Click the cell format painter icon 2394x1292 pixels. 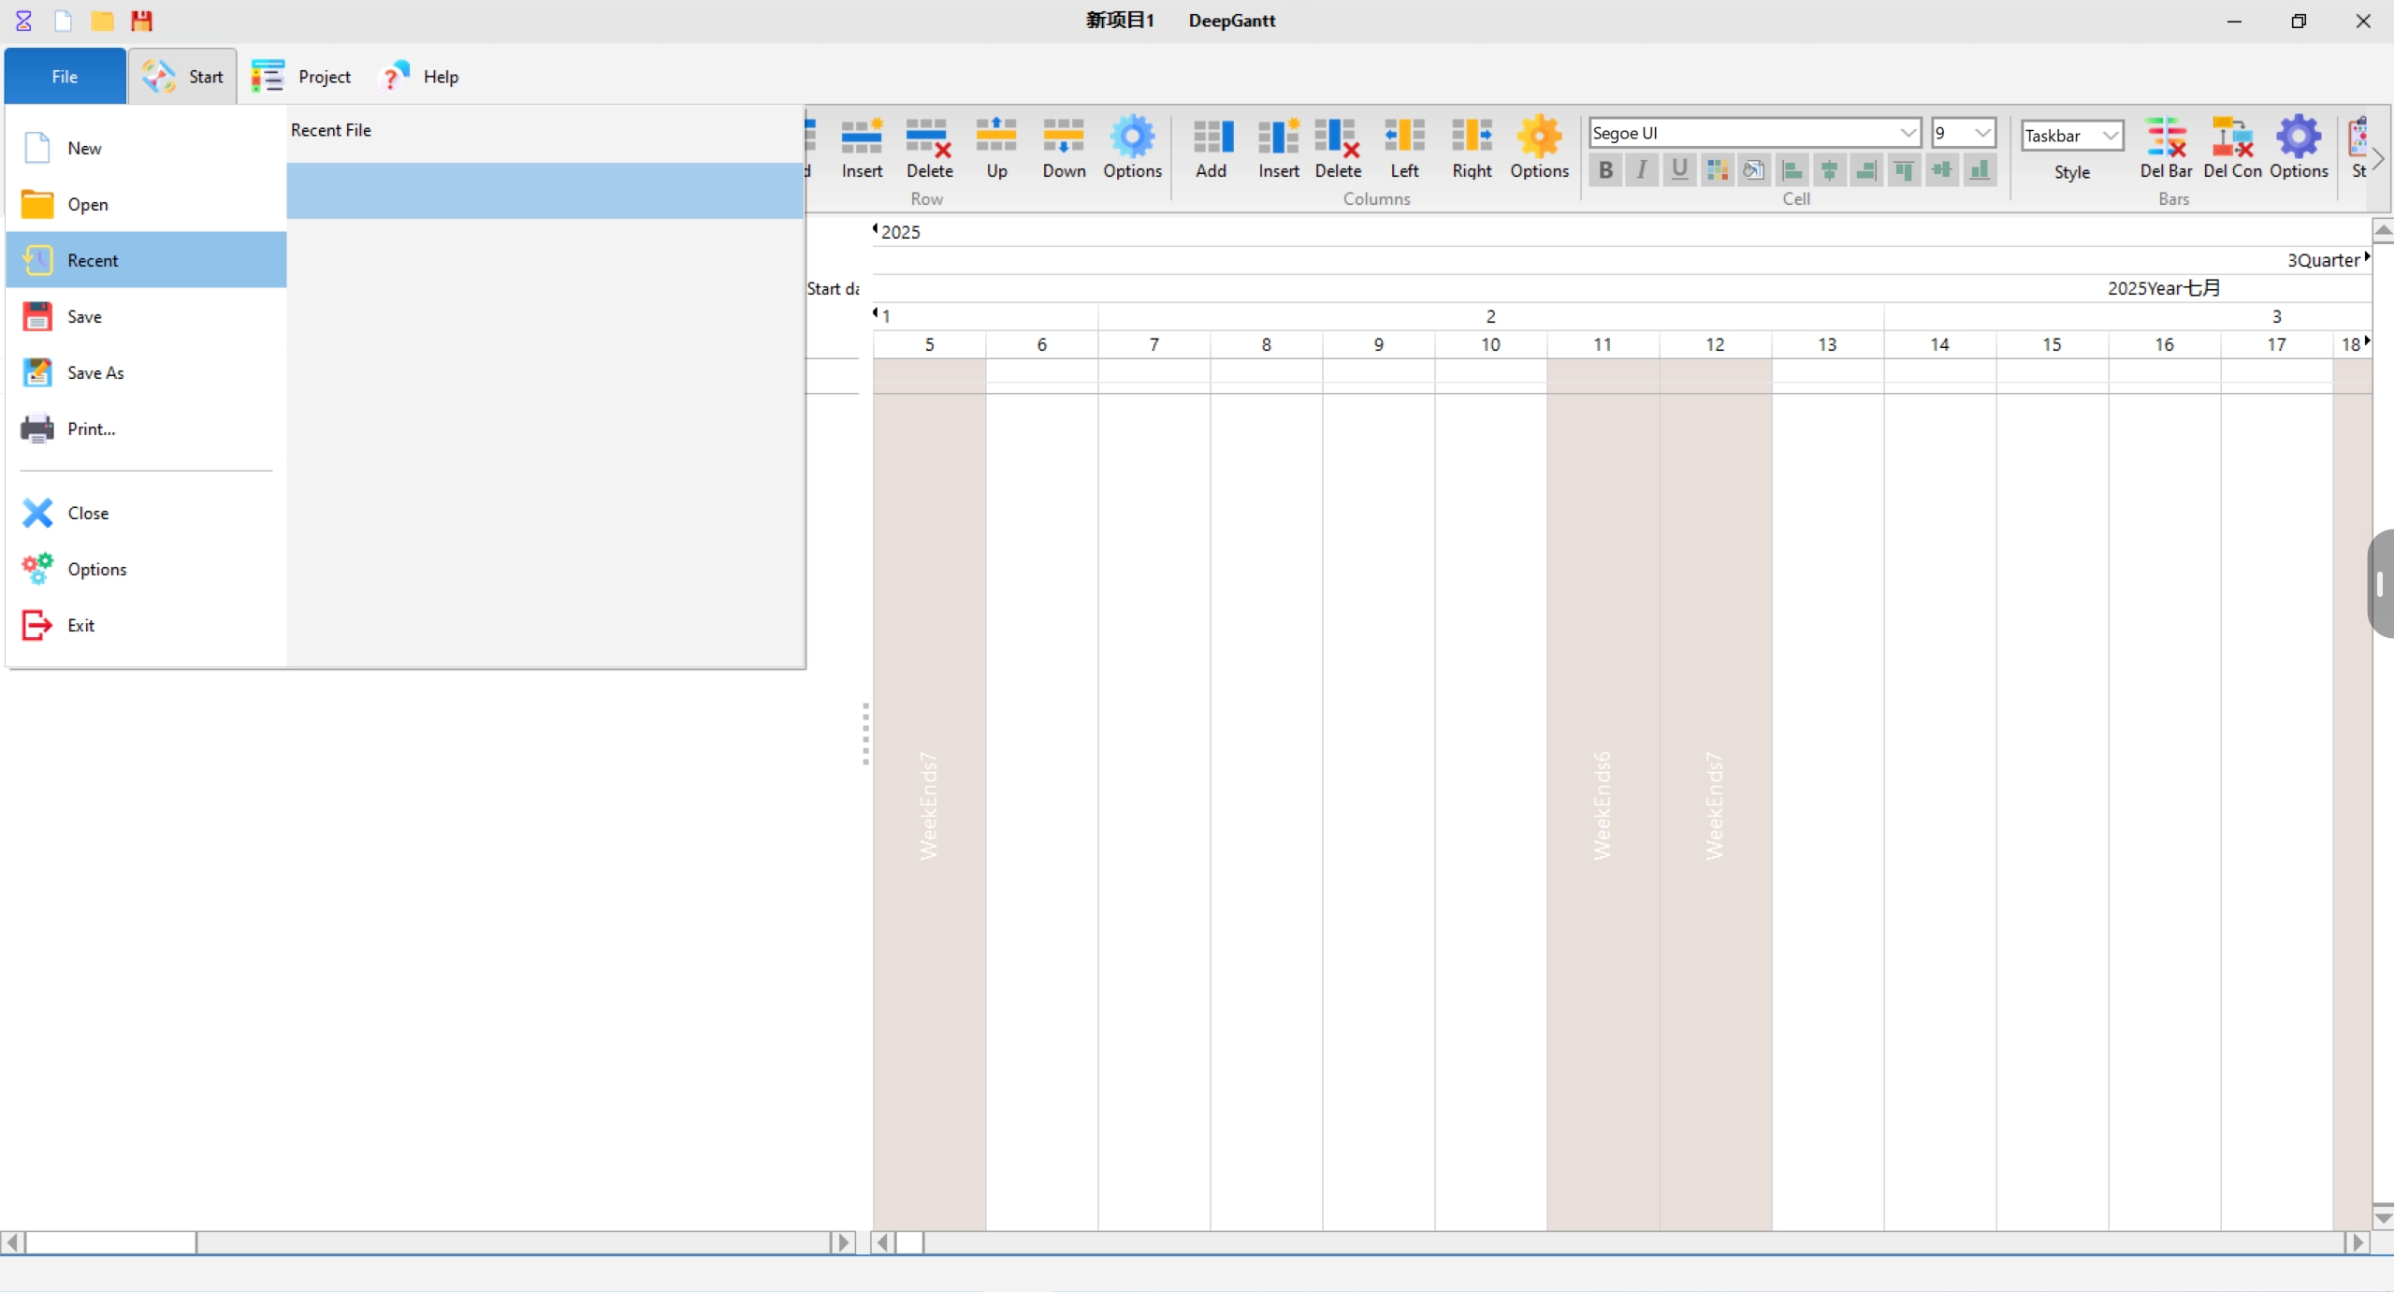tap(1754, 169)
